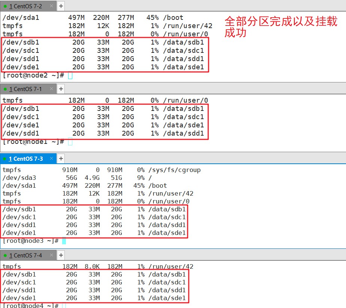Add new tab beside CentOS 7-1

click(61, 89)
